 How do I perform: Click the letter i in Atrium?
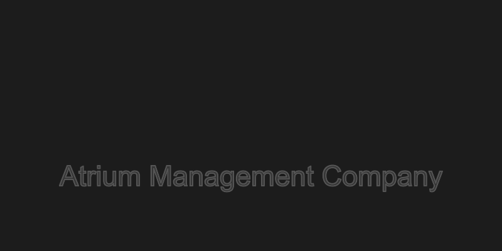pyautogui.click(x=98, y=176)
